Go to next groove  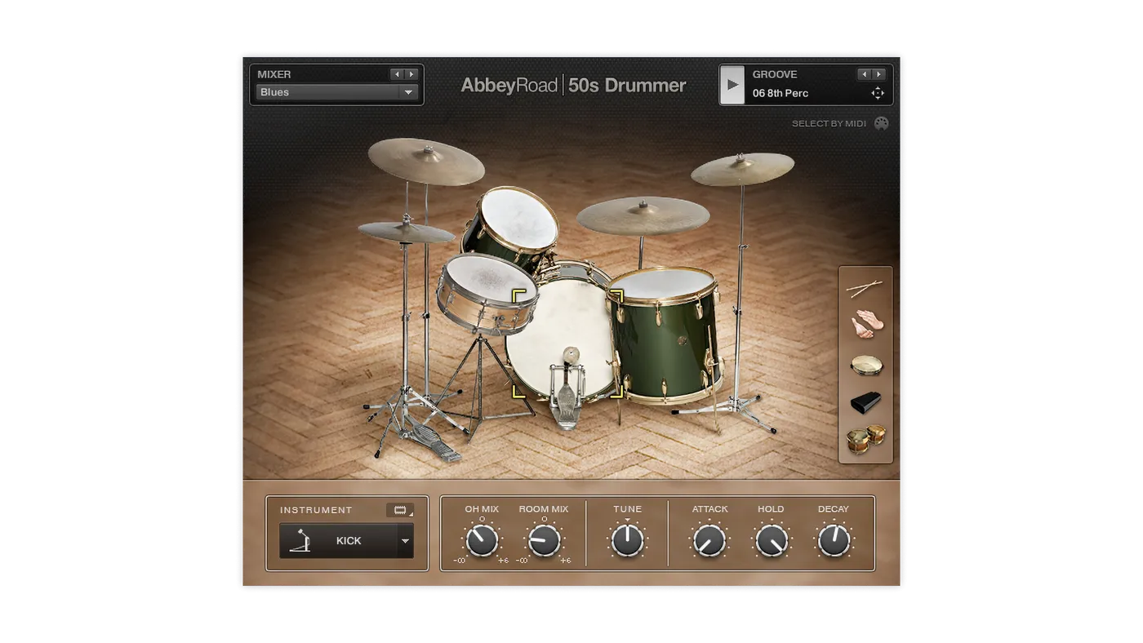(x=878, y=74)
